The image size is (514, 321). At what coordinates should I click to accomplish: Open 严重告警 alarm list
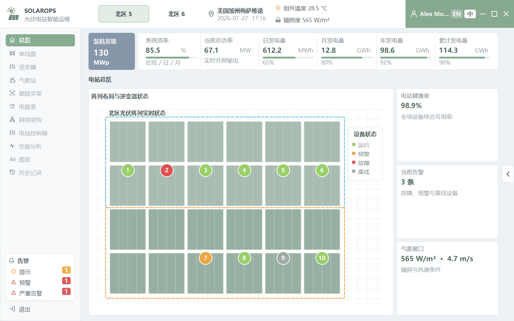tap(40, 293)
